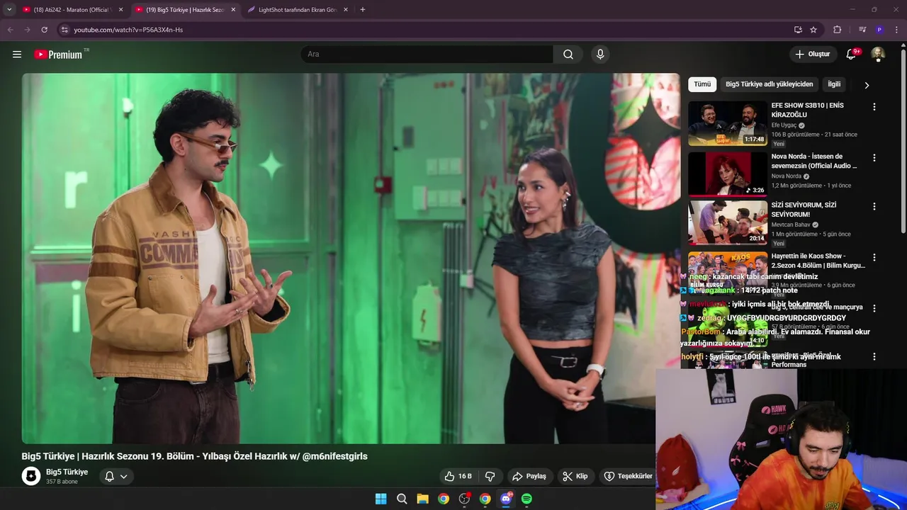
Task: Open the account avatar menu
Action: click(x=878, y=55)
